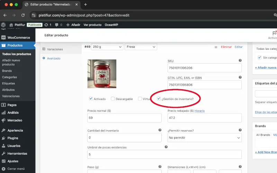Click the Horario schedule link
The image size is (277, 173).
pyautogui.click(x=199, y=111)
